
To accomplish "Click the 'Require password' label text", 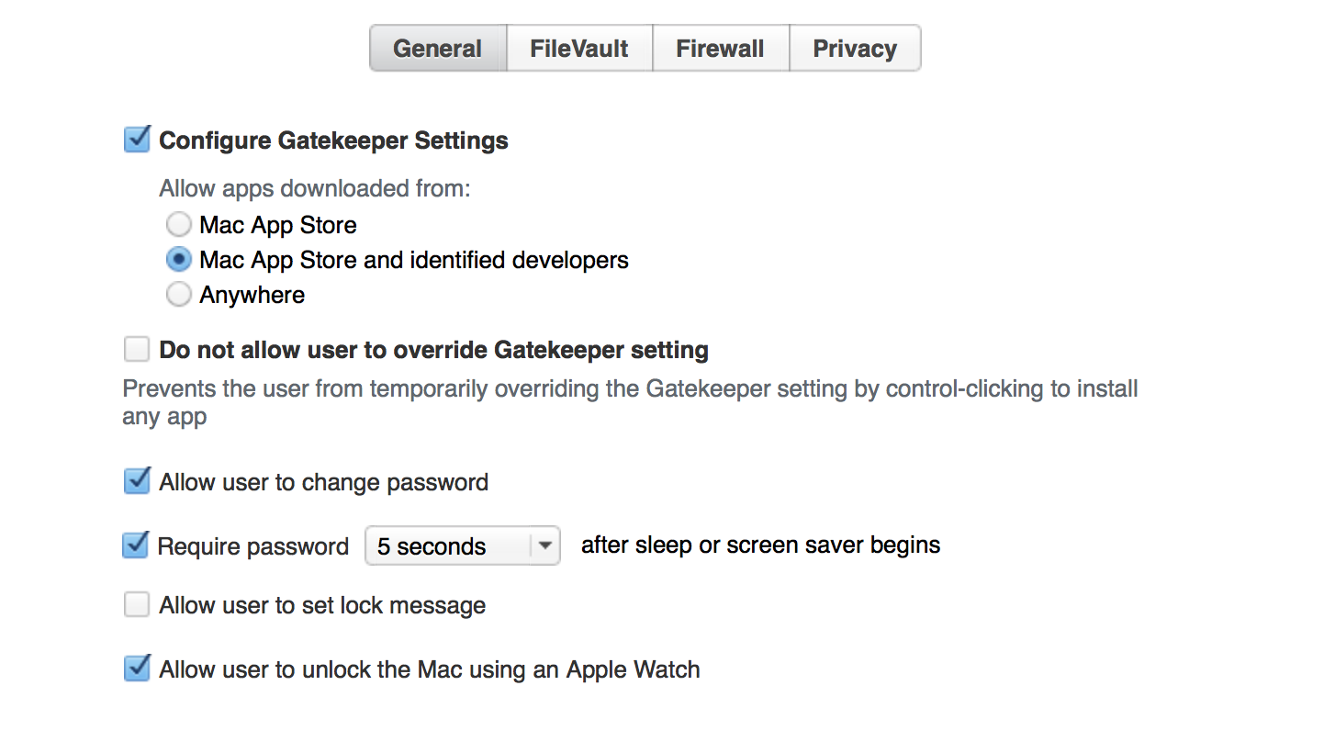I will click(x=253, y=546).
